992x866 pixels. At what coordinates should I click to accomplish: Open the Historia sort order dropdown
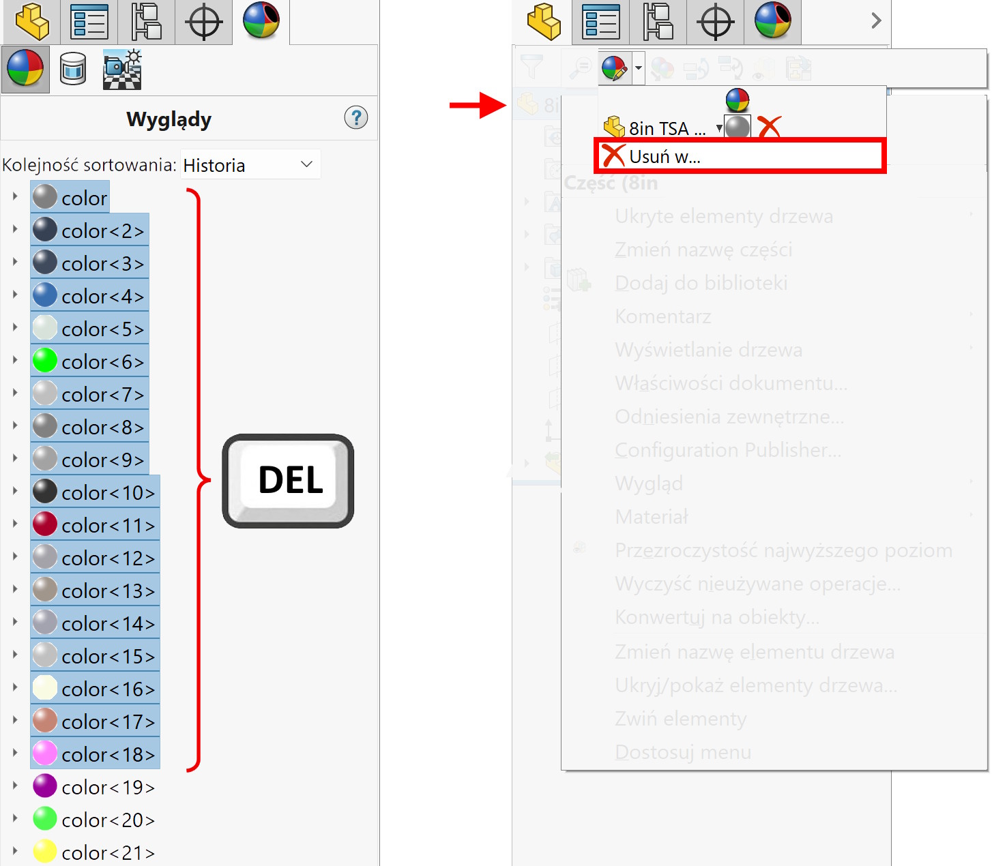point(250,165)
